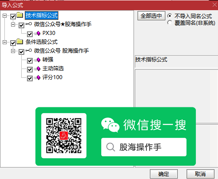
Task: Click the magenta cube icon beside PX30
Action: click(x=38, y=34)
